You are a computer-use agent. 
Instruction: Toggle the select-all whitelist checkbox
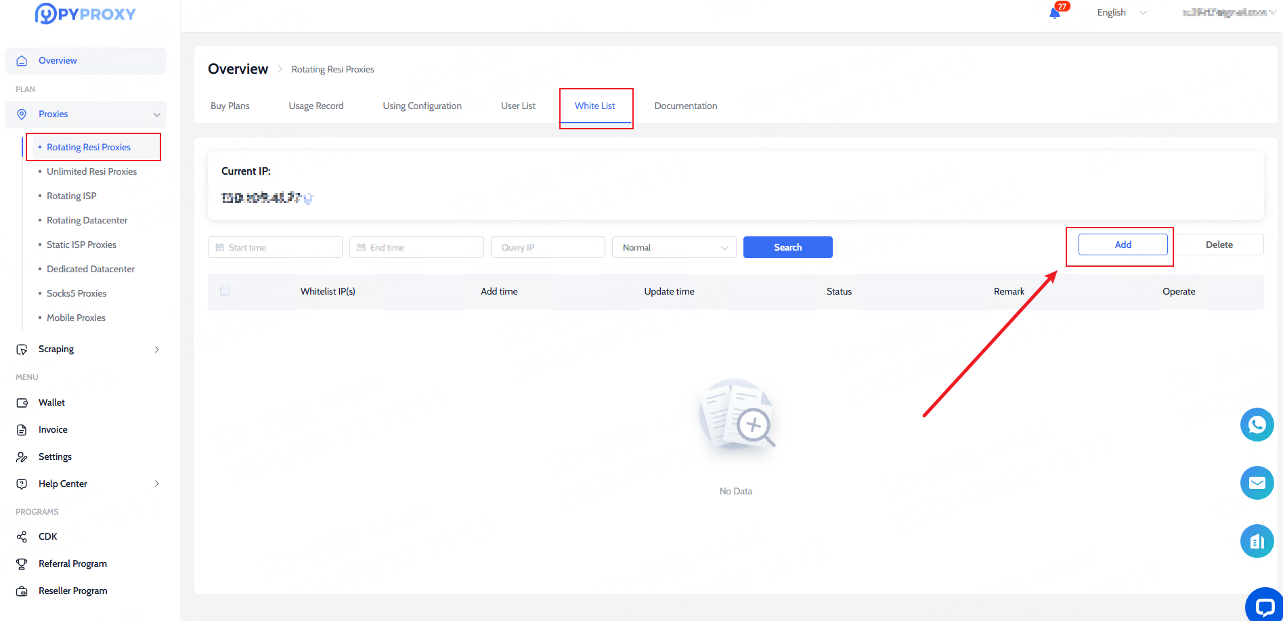pos(225,291)
